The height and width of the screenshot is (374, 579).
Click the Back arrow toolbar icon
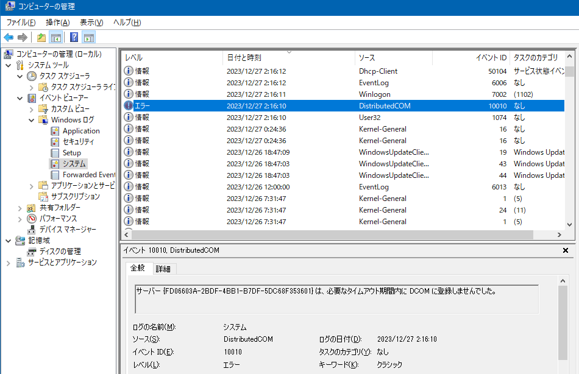[9, 37]
